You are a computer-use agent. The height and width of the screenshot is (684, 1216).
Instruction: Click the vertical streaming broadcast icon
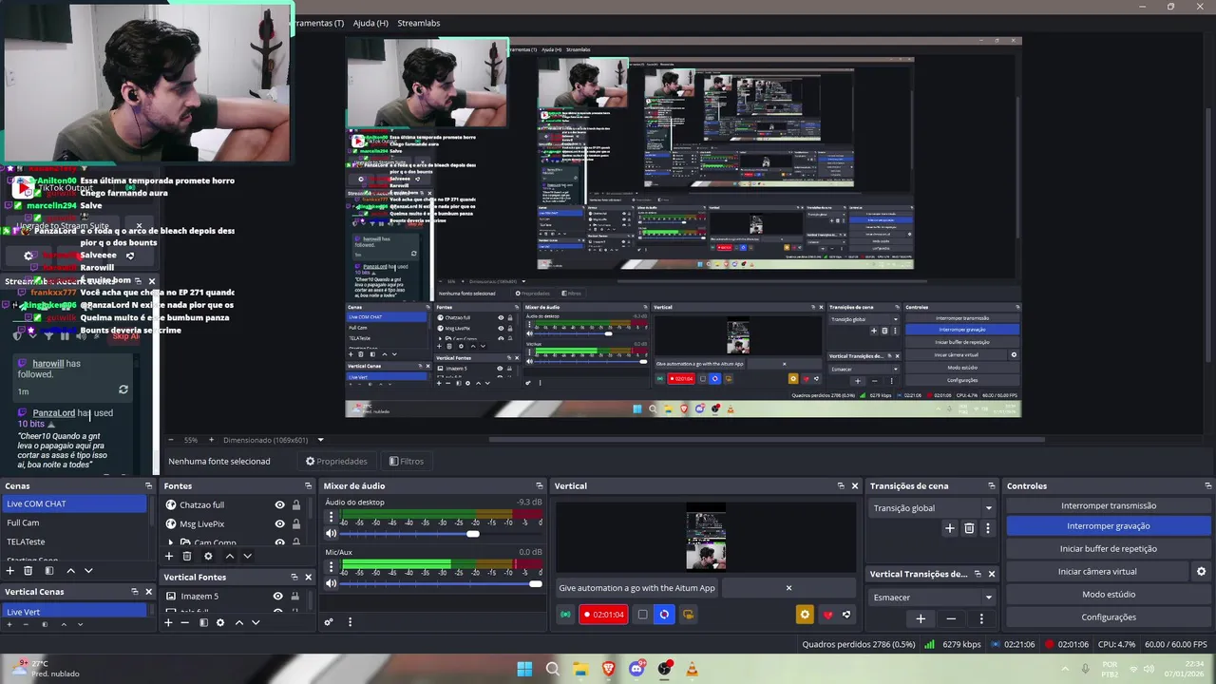coord(566,615)
